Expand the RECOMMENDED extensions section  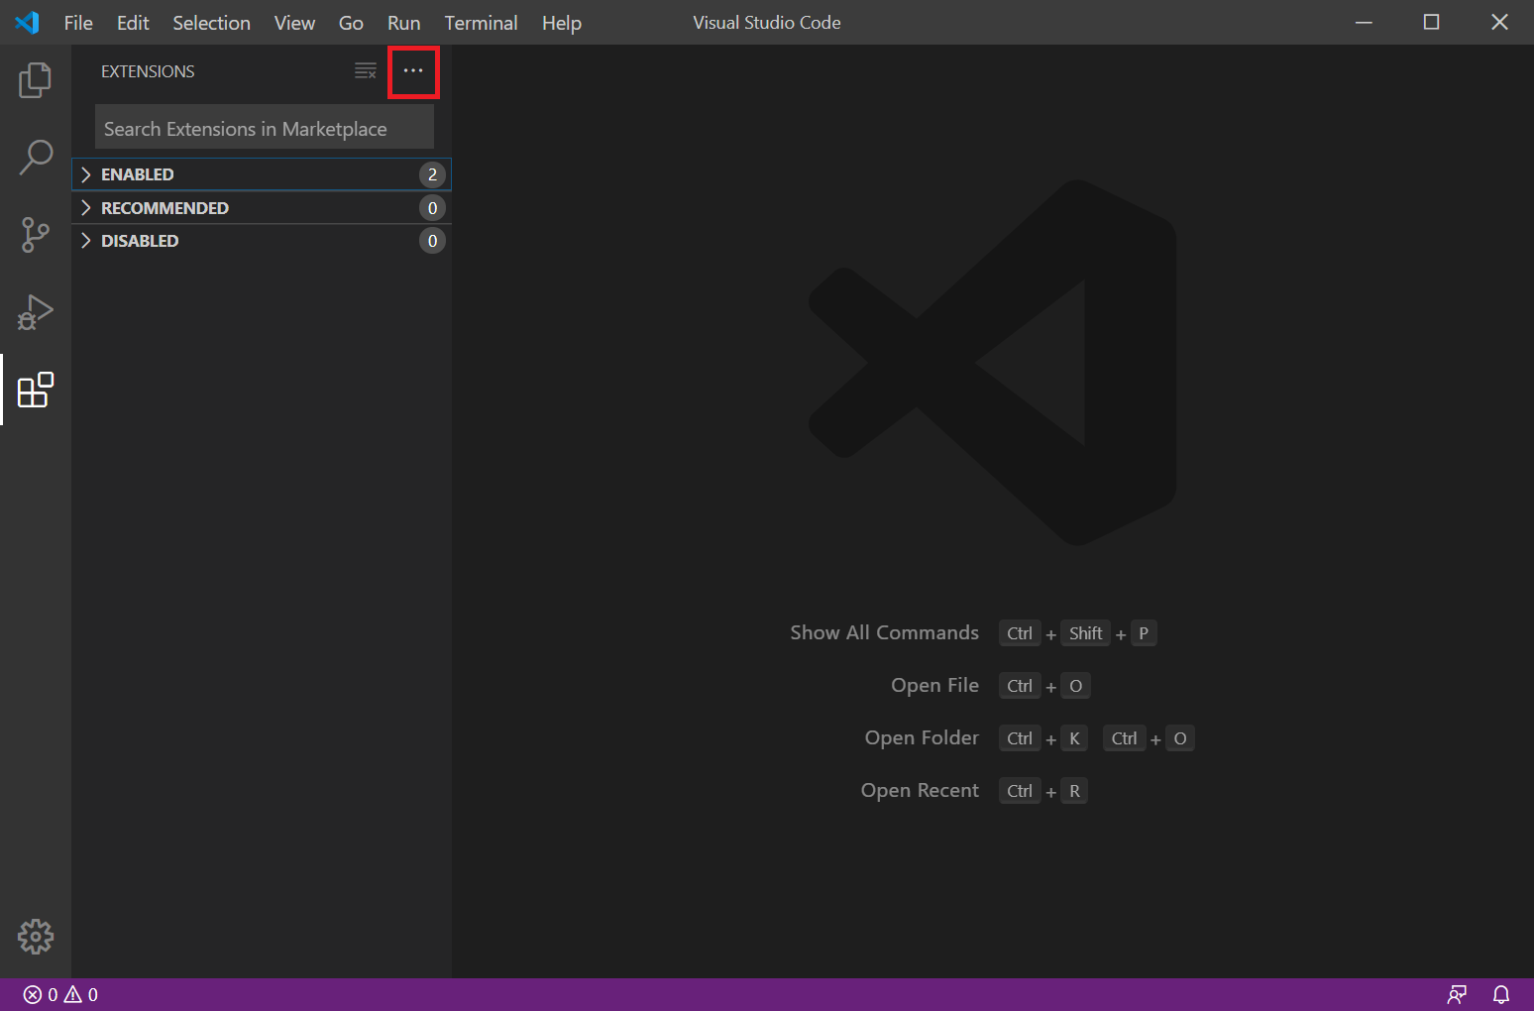[x=262, y=208]
